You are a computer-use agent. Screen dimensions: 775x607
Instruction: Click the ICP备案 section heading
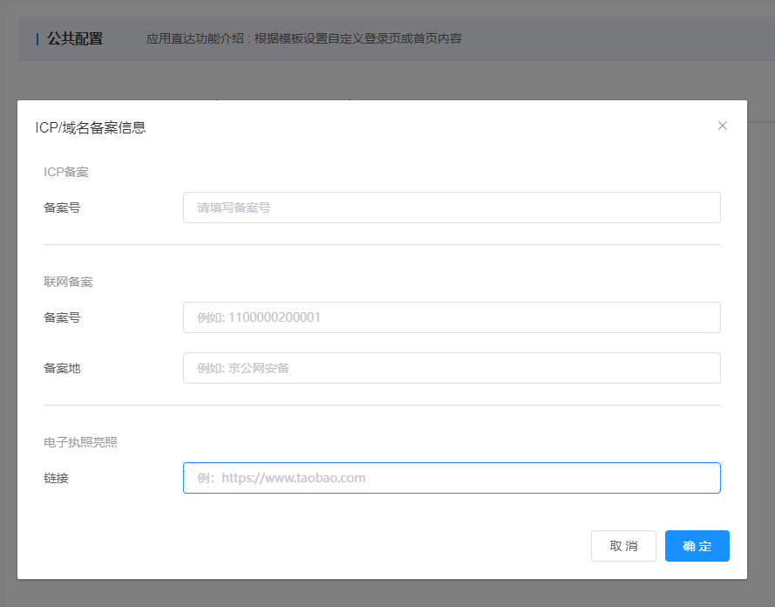coord(66,172)
